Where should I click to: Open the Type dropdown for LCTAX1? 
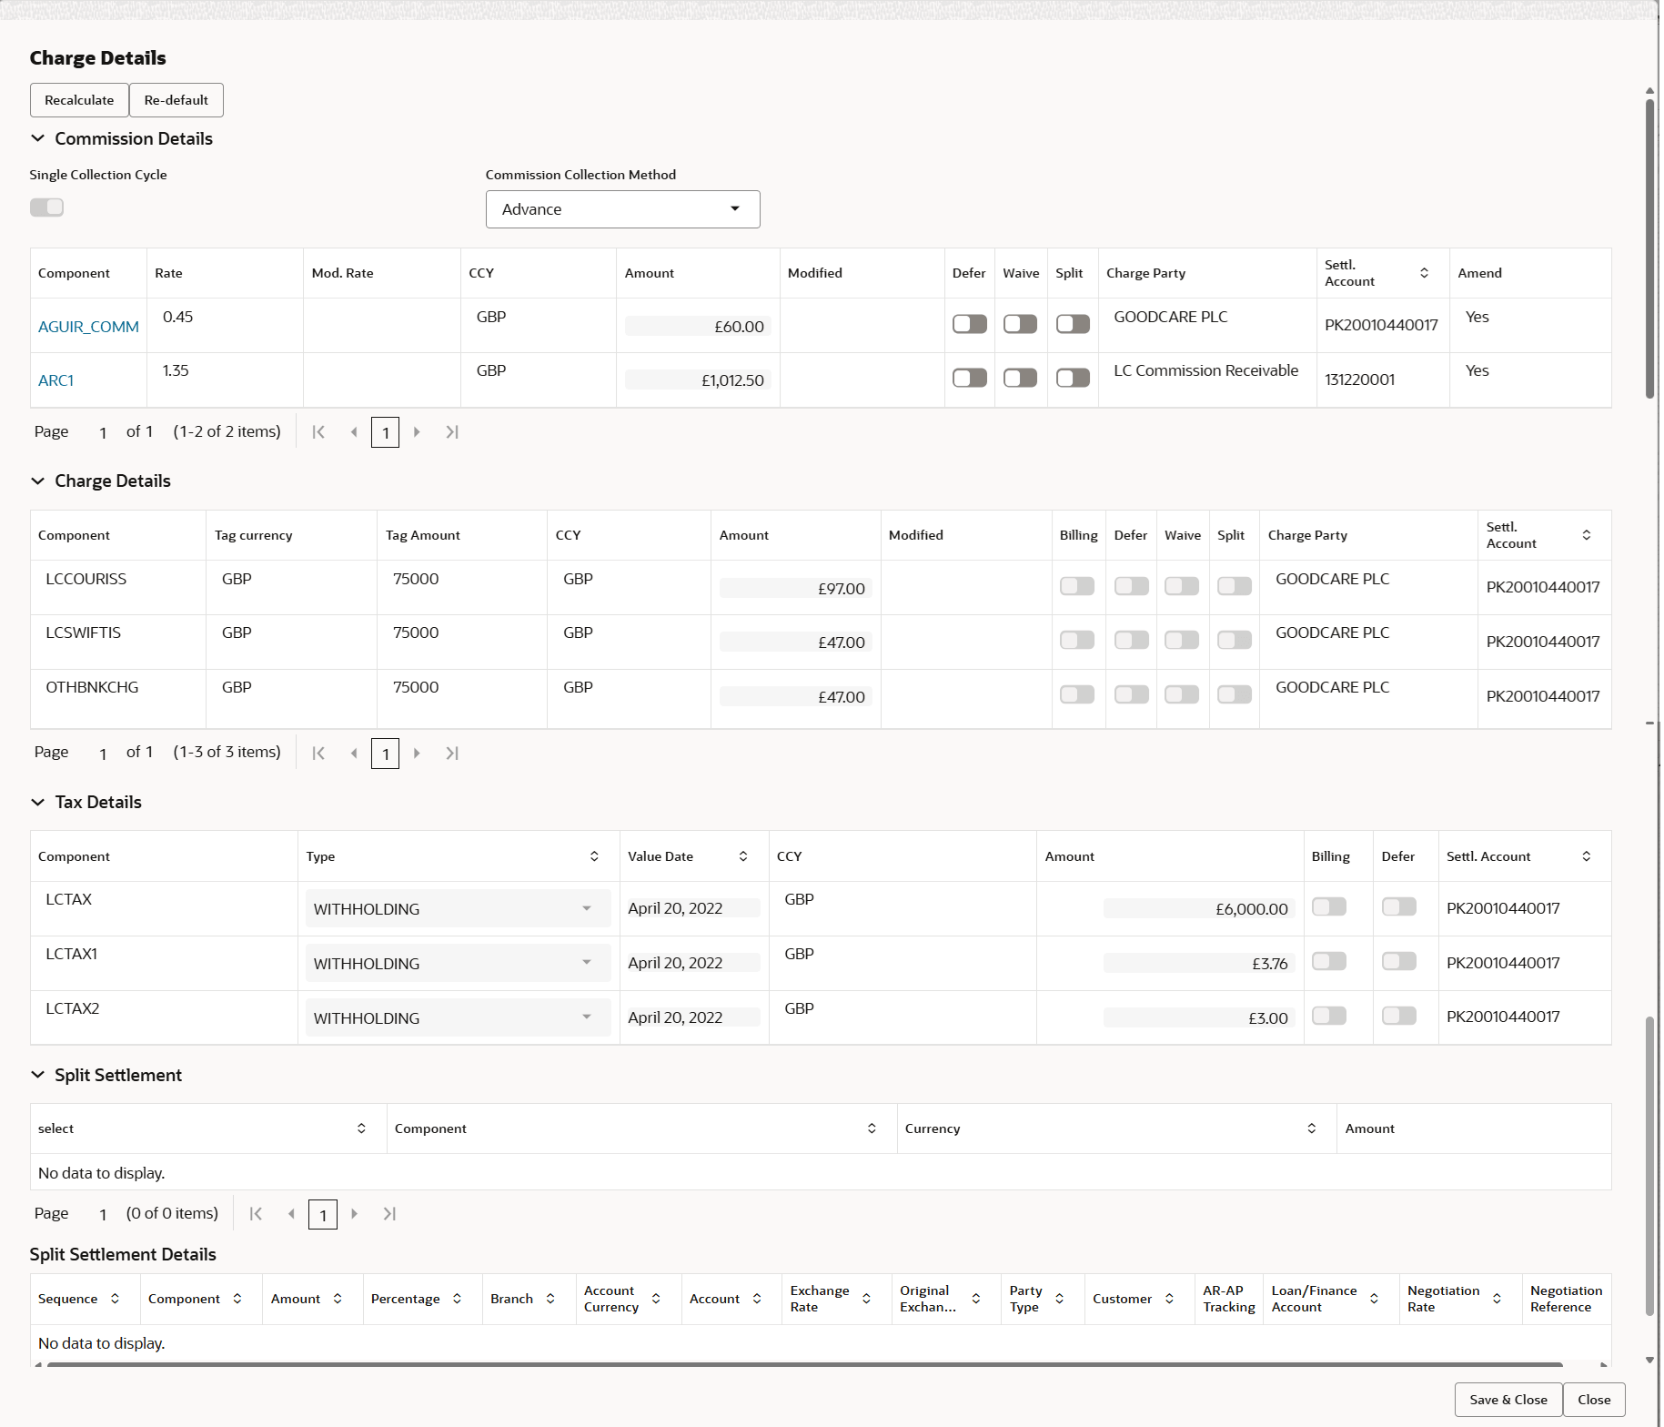tap(585, 963)
